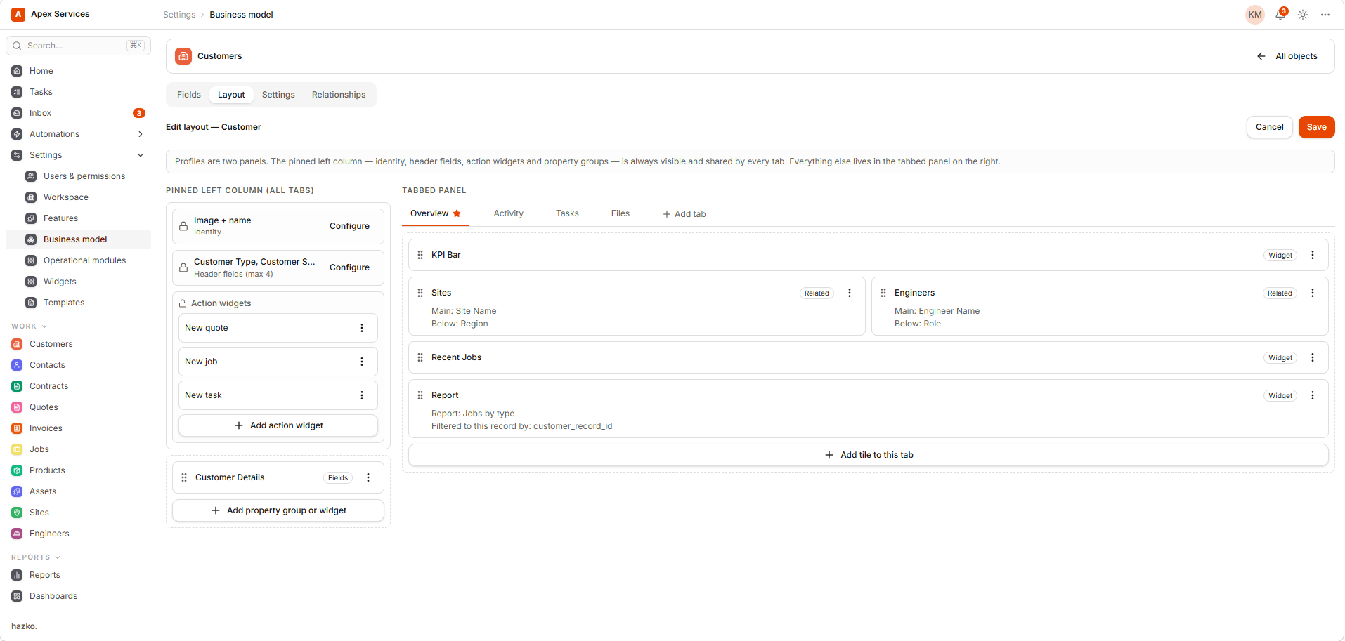This screenshot has height=641, width=1345.
Task: Open options menu for Customer Details group
Action: (x=368, y=477)
